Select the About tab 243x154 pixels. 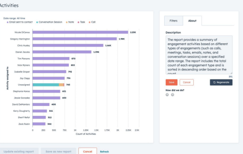[192, 21]
